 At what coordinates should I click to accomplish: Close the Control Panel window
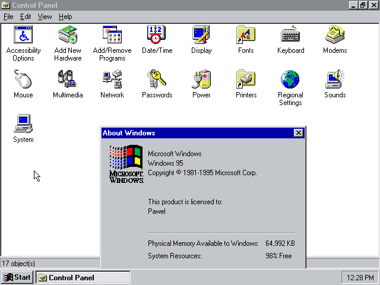pyautogui.click(x=373, y=5)
